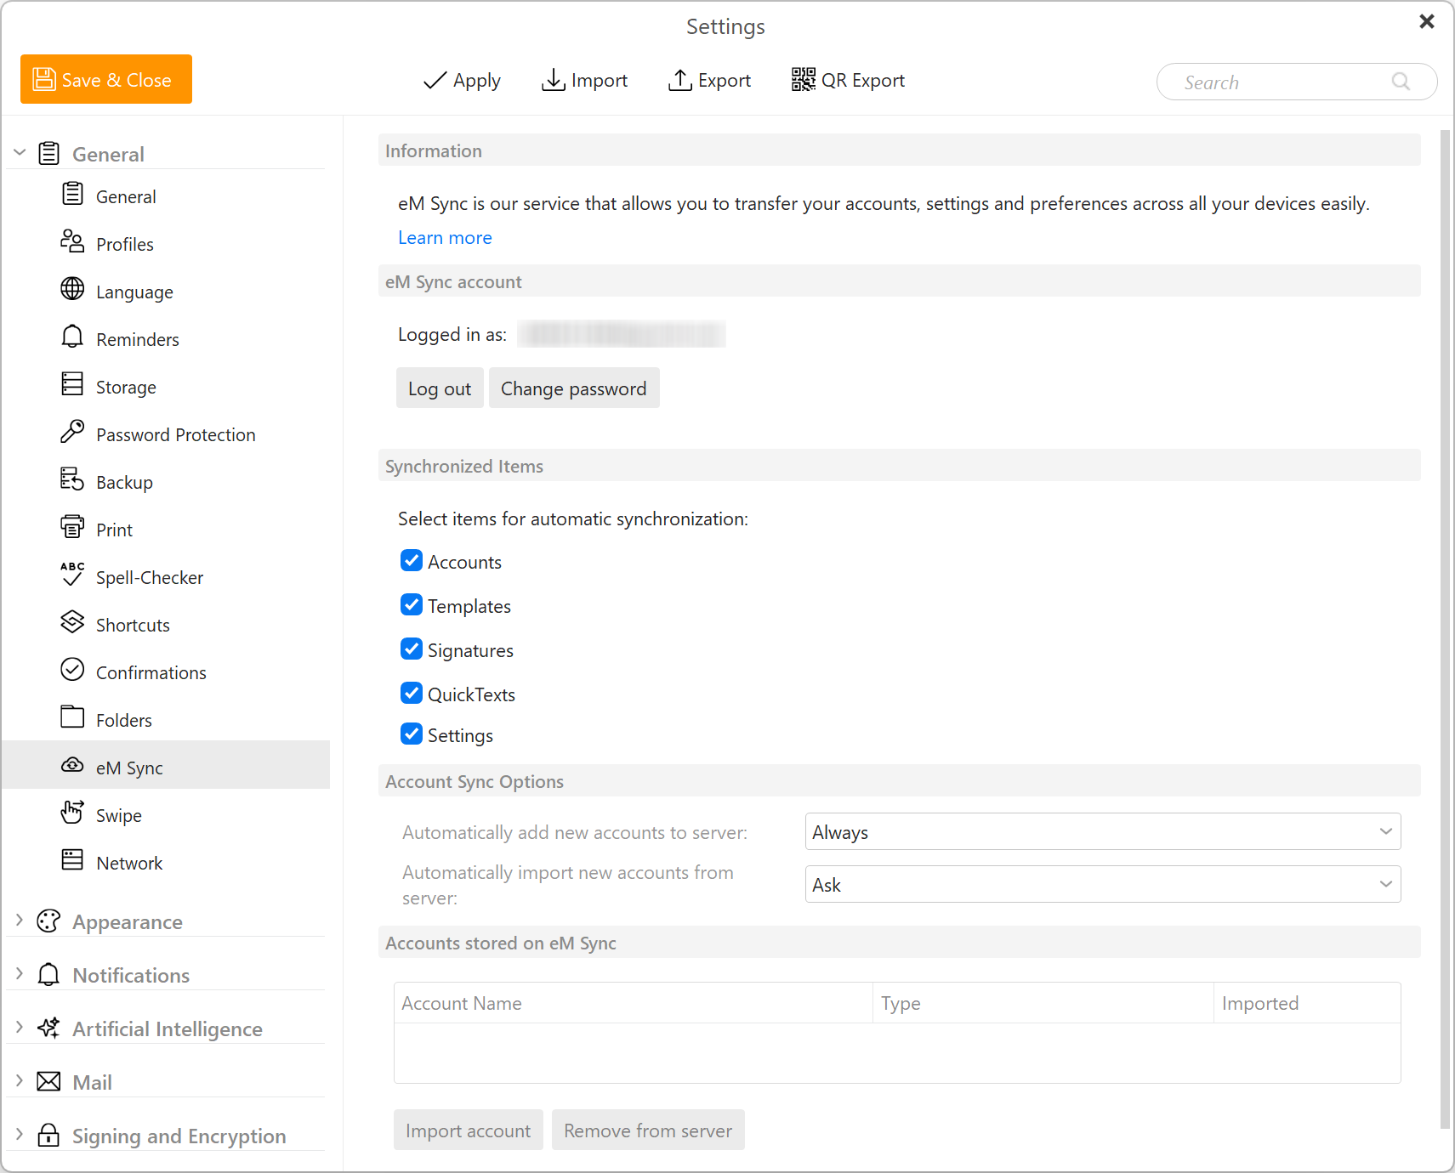
Task: Go to Password Protection settings
Action: 166,434
